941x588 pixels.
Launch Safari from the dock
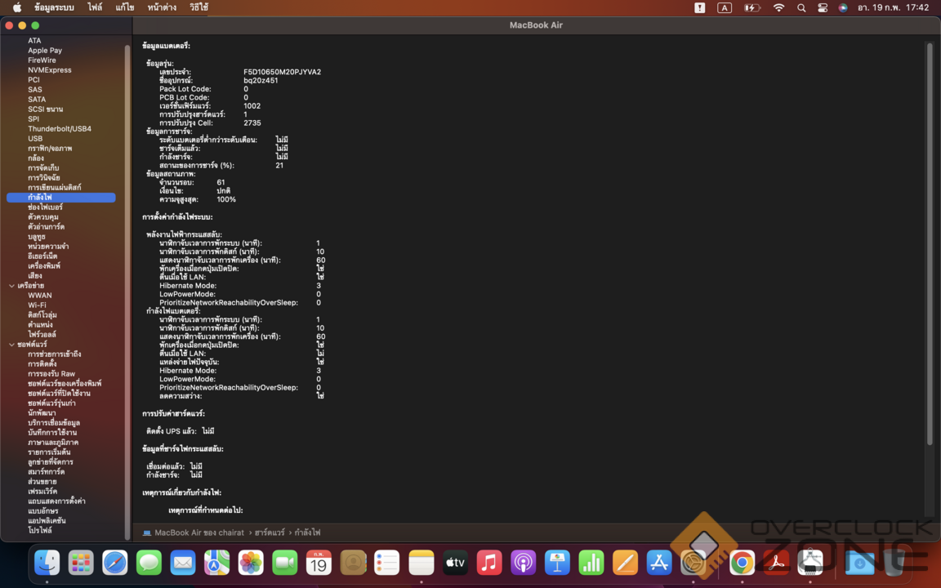click(115, 563)
